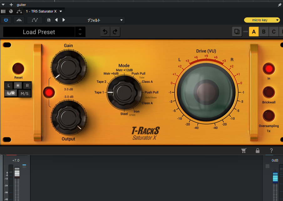
Task: Click the padlock icon
Action: point(257,151)
